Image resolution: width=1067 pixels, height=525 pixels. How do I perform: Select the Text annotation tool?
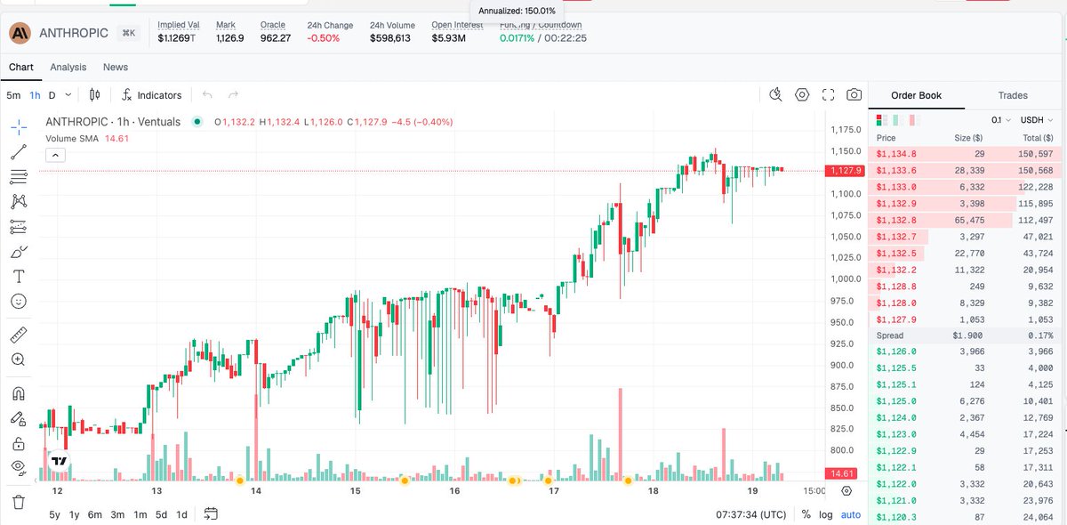(x=19, y=277)
